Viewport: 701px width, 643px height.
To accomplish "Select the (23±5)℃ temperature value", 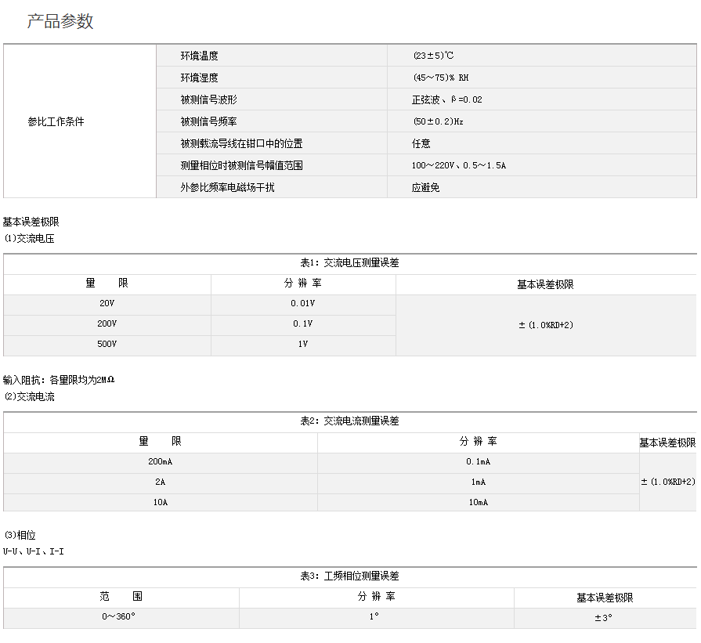I will tap(433, 56).
